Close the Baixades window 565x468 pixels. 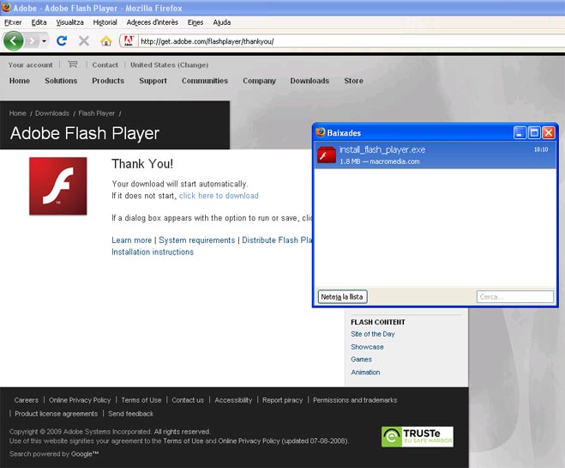coord(549,133)
